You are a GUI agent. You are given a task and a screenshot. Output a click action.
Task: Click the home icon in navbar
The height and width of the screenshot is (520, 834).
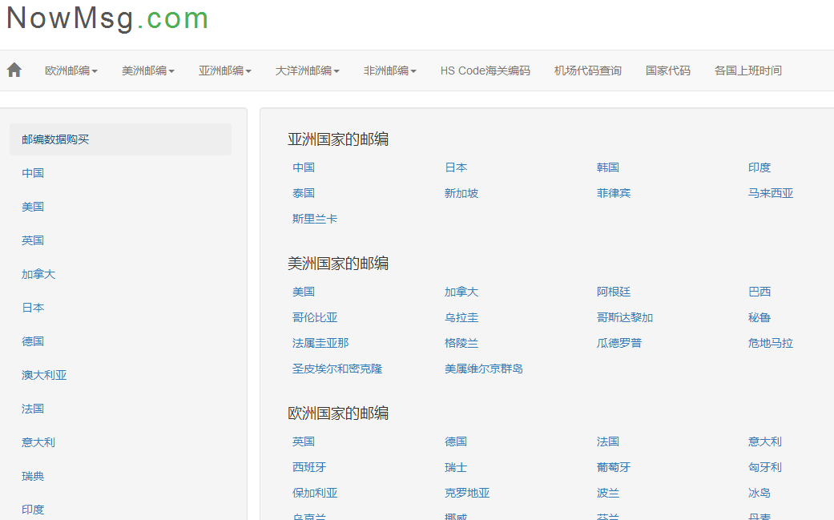tap(14, 71)
